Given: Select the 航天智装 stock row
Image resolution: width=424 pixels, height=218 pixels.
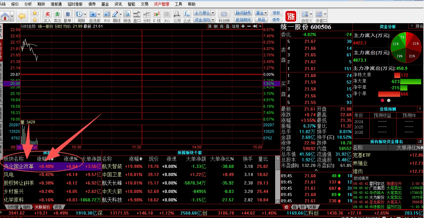Looking at the screenshot, I should pos(188,166).
